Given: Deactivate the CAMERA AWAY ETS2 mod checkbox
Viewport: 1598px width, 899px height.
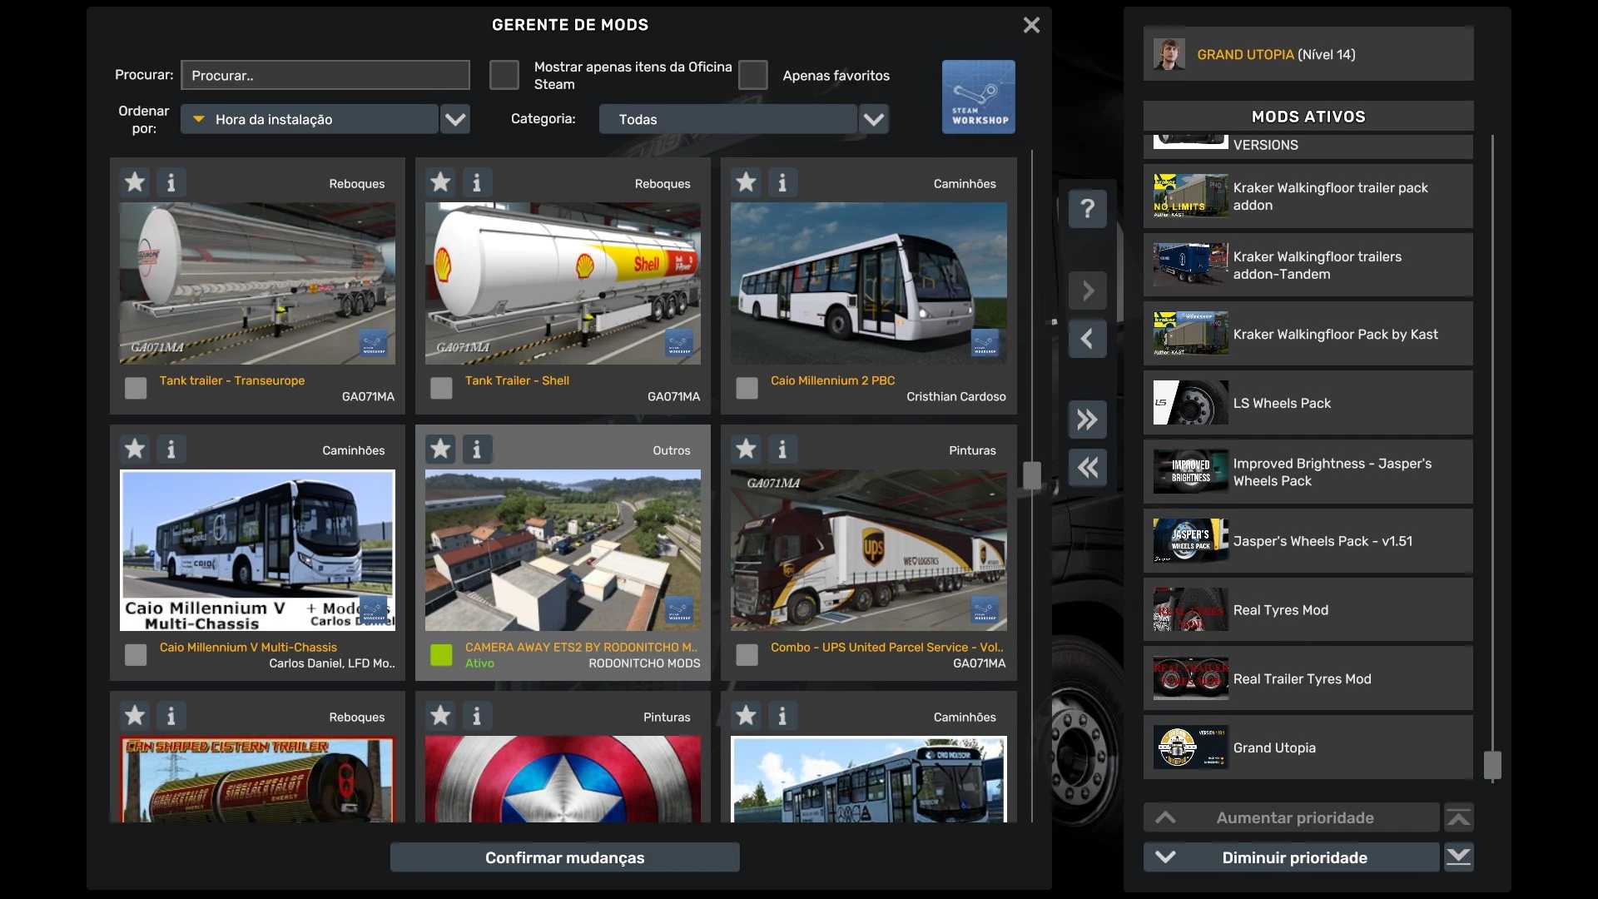Looking at the screenshot, I should (x=441, y=655).
